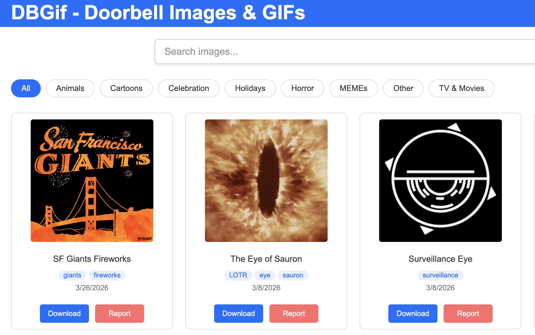Select the fireworks tag

tap(107, 275)
